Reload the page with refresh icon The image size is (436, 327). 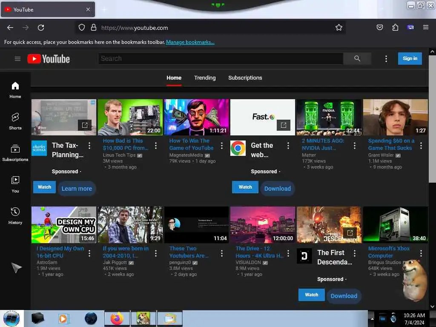41,28
